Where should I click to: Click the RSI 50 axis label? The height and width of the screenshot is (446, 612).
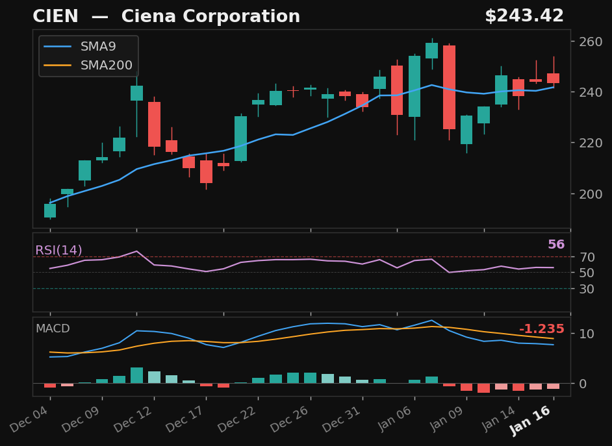587,273
